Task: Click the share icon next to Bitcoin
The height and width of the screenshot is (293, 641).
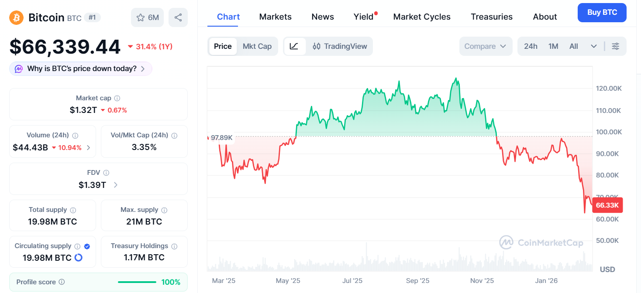Action: 178,17
